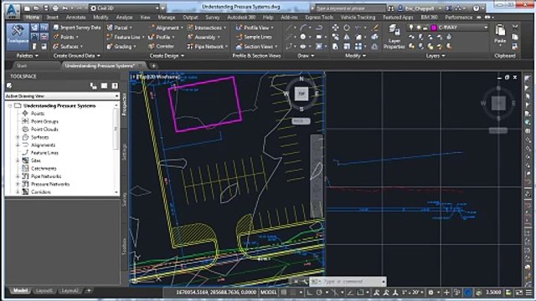This screenshot has width=536, height=301.
Task: Select the Arc tool in Draw panel
Action: coord(303,28)
